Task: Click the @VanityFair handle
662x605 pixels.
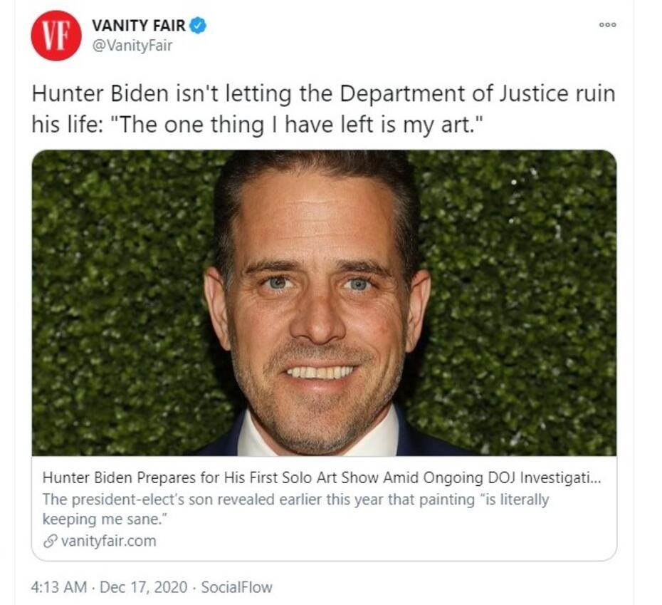Action: coord(132,46)
